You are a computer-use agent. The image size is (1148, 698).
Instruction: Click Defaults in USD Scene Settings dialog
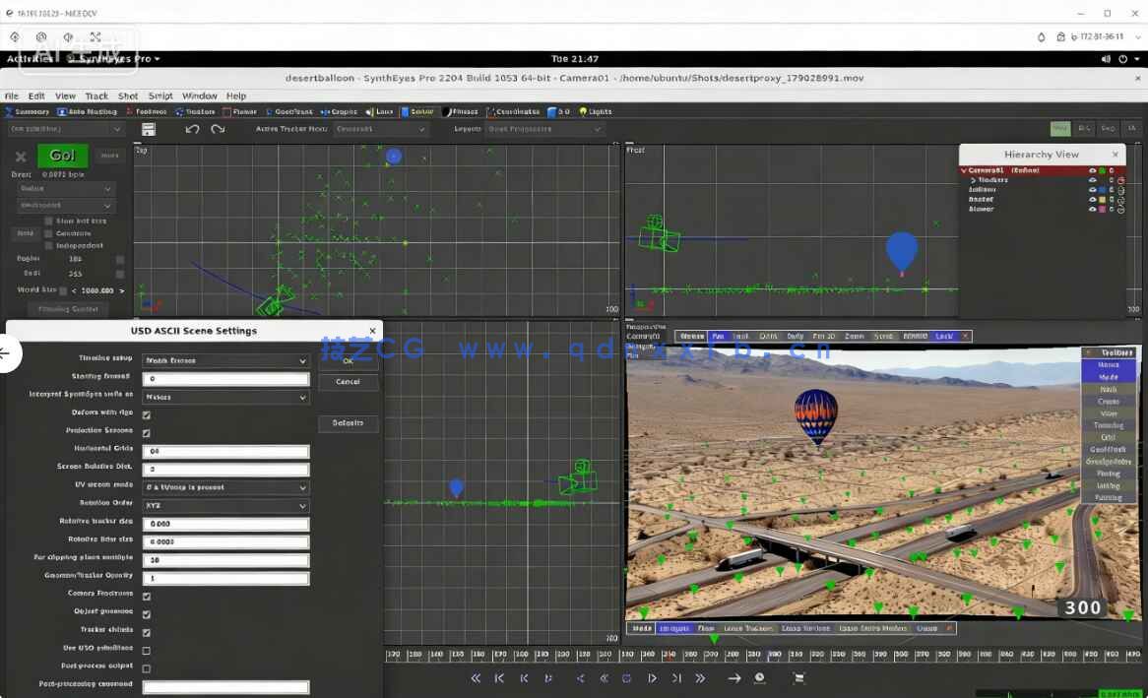pos(347,423)
